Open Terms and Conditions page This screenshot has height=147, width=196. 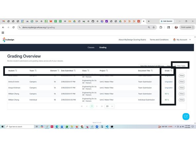tap(159, 40)
